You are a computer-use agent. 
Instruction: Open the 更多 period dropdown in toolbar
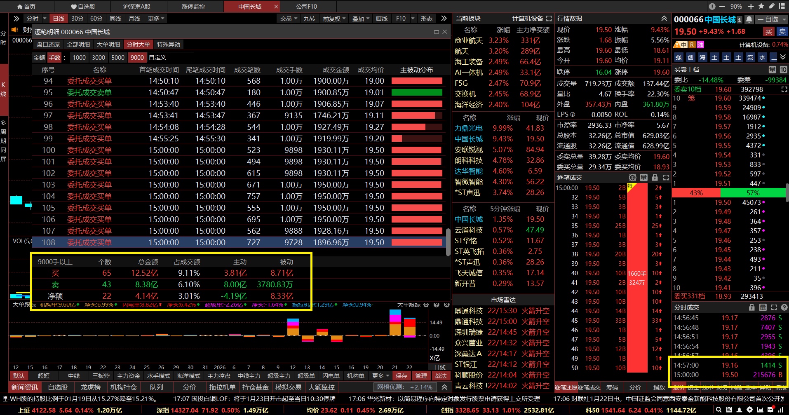point(156,19)
